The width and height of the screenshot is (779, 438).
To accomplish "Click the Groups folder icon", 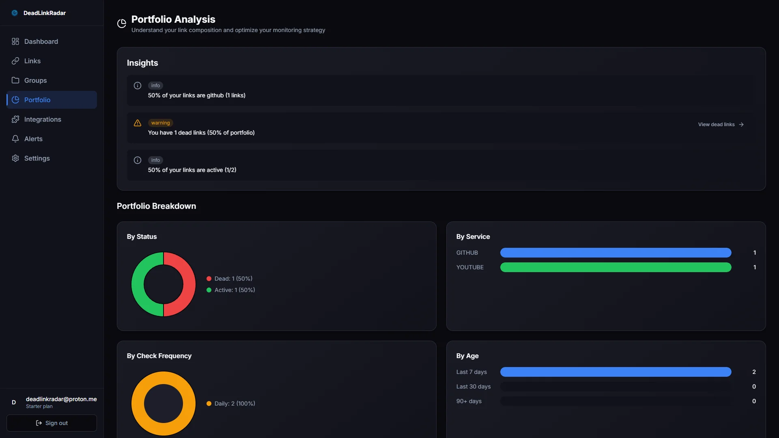I will point(15,80).
